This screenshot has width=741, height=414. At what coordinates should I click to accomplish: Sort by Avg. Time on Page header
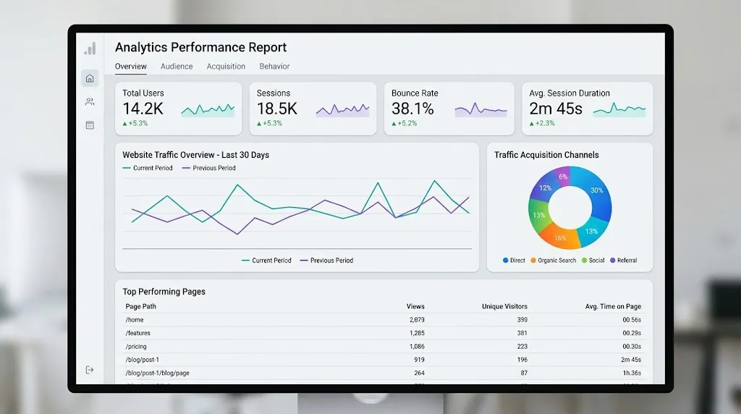(613, 306)
